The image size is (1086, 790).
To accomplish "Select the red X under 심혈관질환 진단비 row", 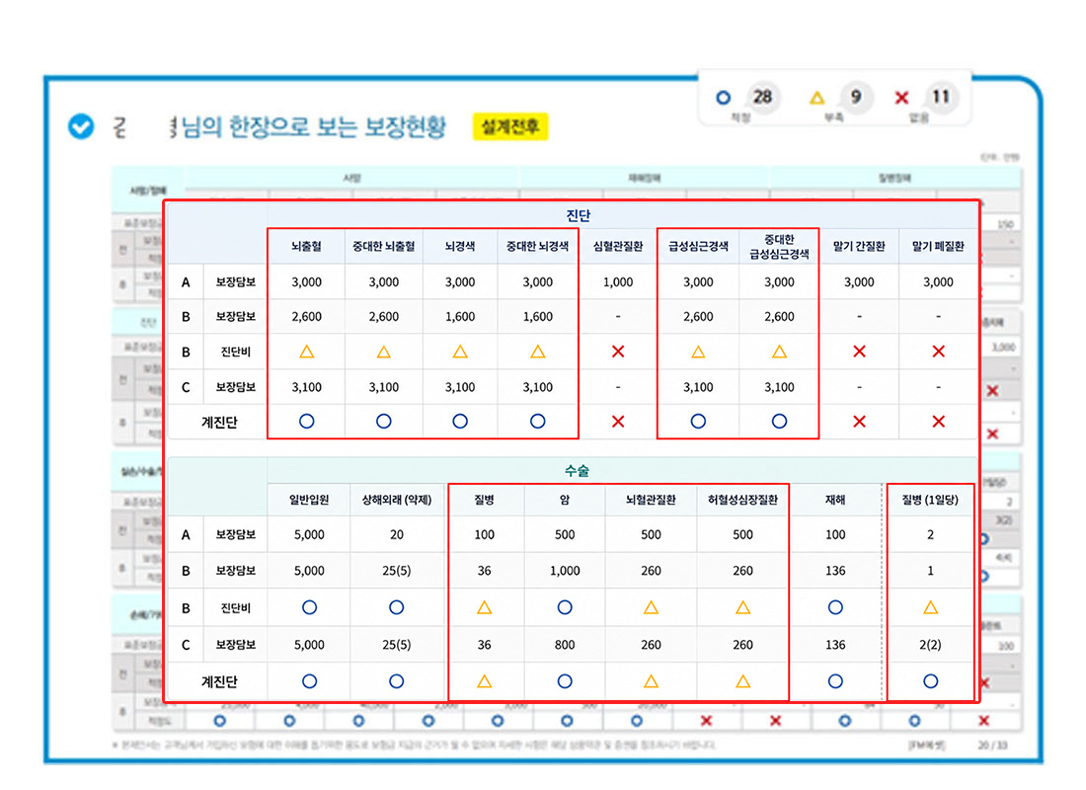I will click(x=618, y=352).
